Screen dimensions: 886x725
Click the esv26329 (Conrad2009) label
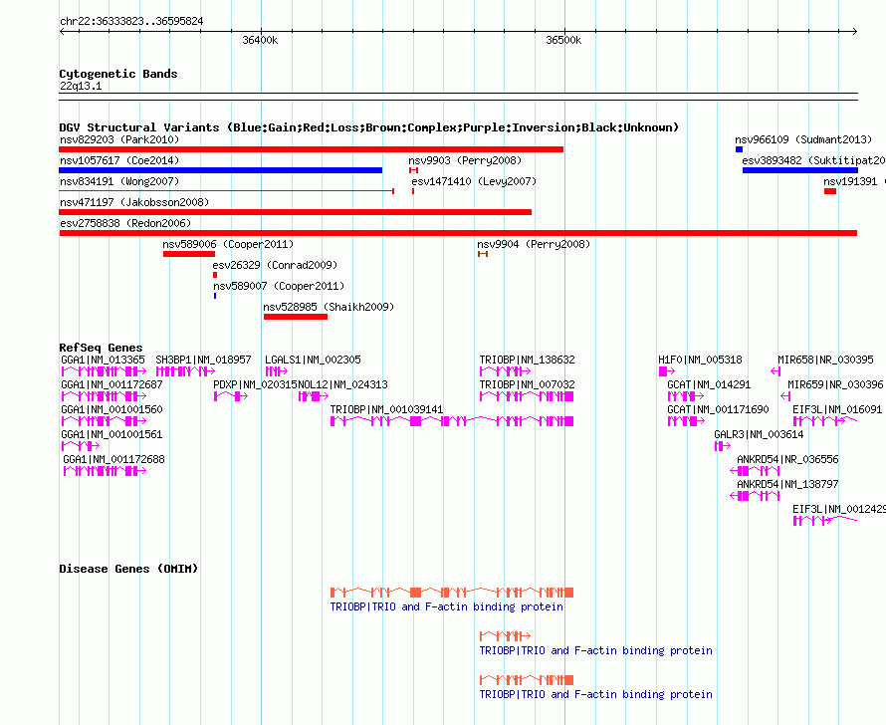[275, 265]
